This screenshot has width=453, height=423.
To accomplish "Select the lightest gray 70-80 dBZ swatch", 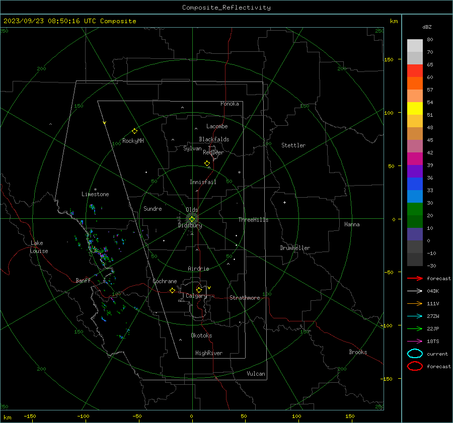I will point(415,46).
